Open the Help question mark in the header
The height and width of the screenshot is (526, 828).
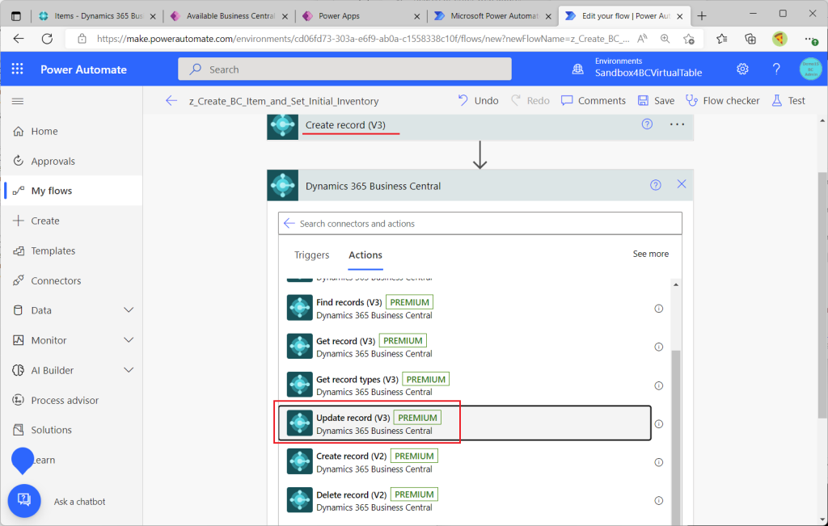[776, 69]
